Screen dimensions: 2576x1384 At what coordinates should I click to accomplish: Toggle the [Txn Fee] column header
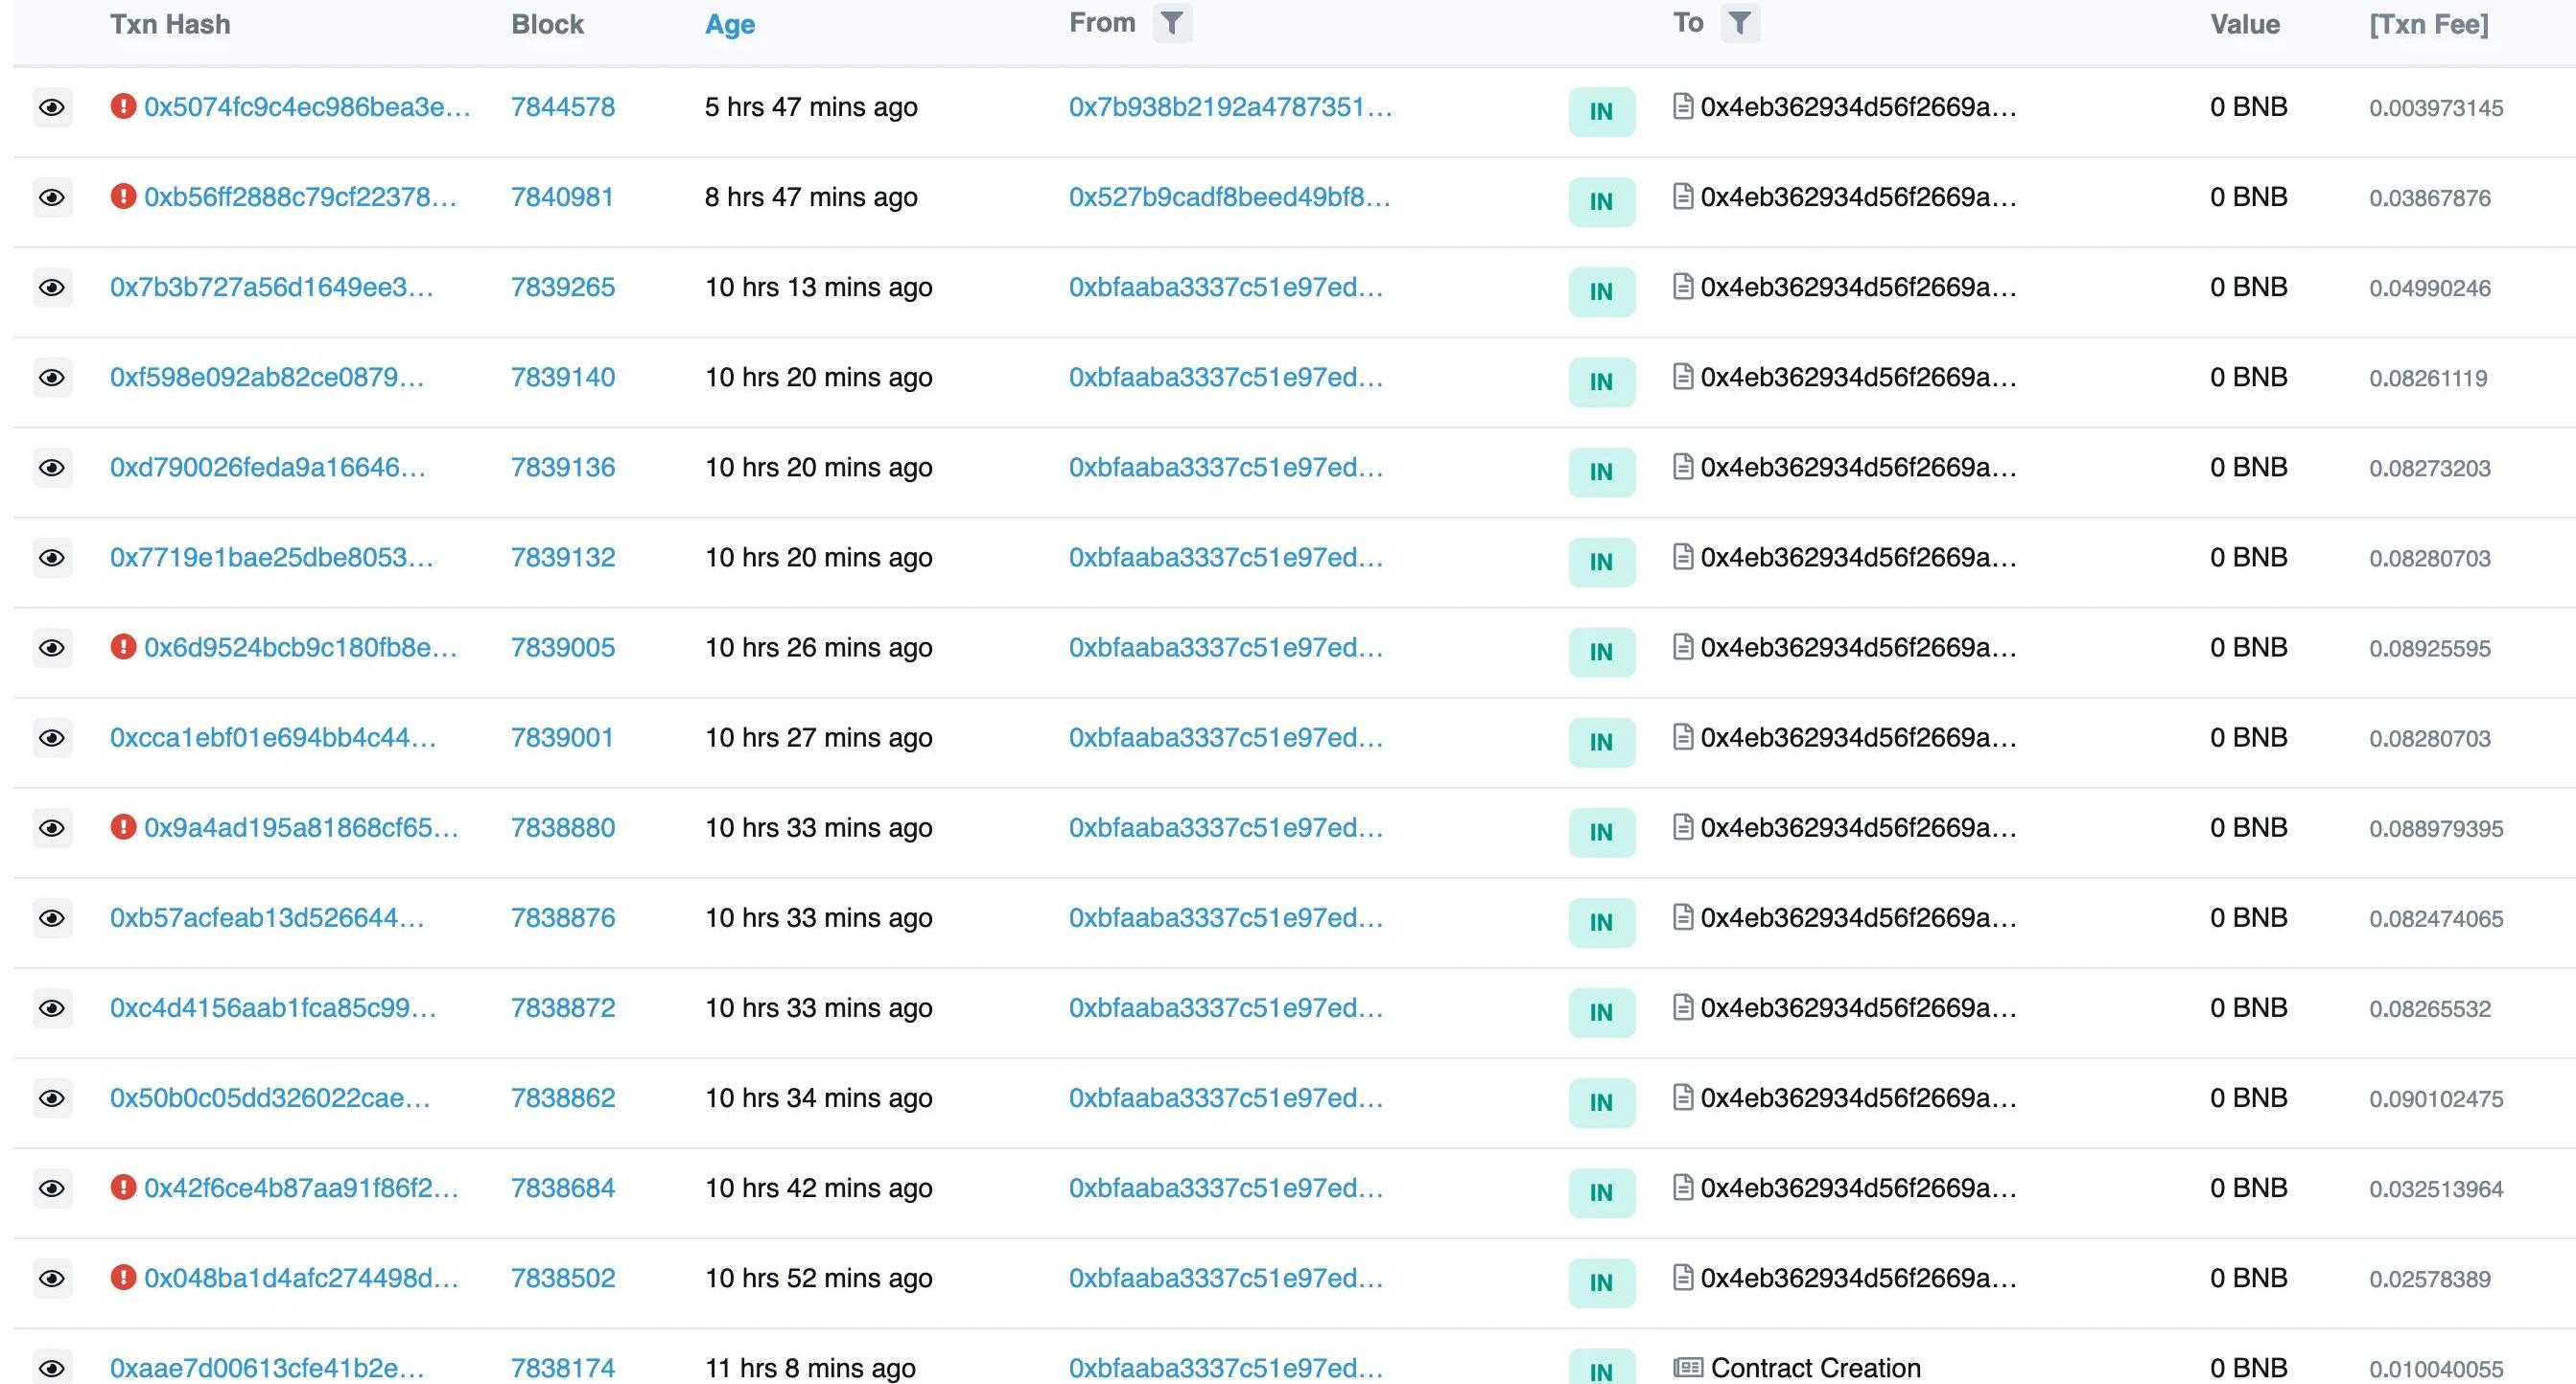[2428, 25]
